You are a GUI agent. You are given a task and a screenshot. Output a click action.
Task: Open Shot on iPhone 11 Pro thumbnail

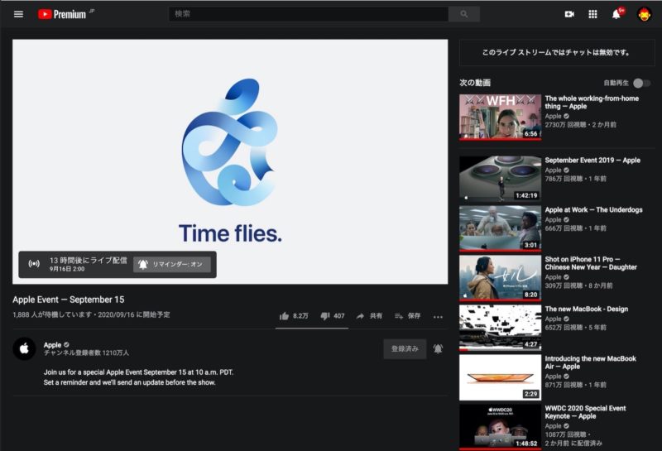click(x=500, y=278)
